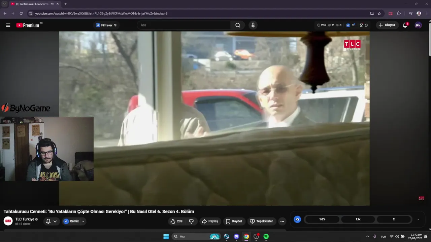431x242 pixels.
Task: Share the video with Paylaş button
Action: [x=210, y=221]
